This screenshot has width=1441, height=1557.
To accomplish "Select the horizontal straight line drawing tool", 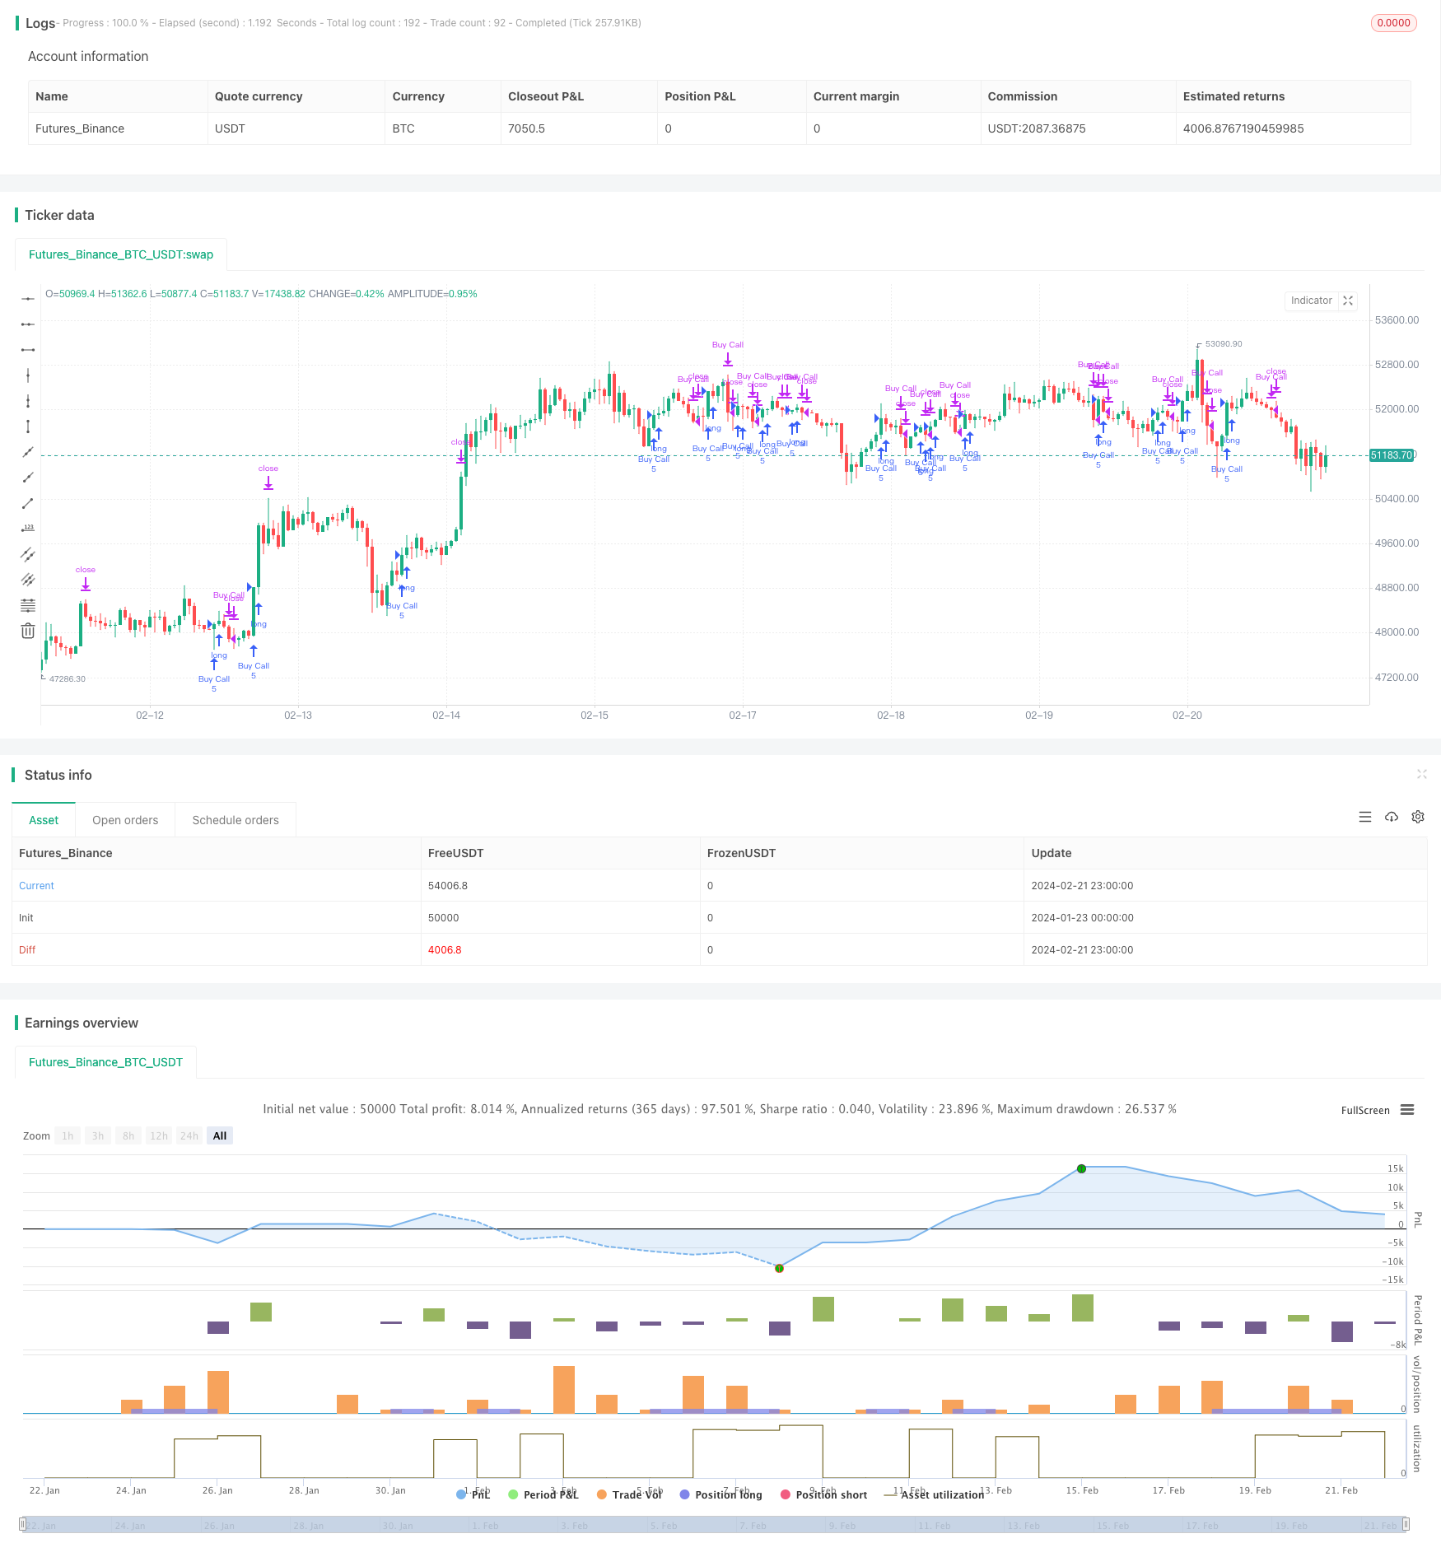I will click(28, 299).
